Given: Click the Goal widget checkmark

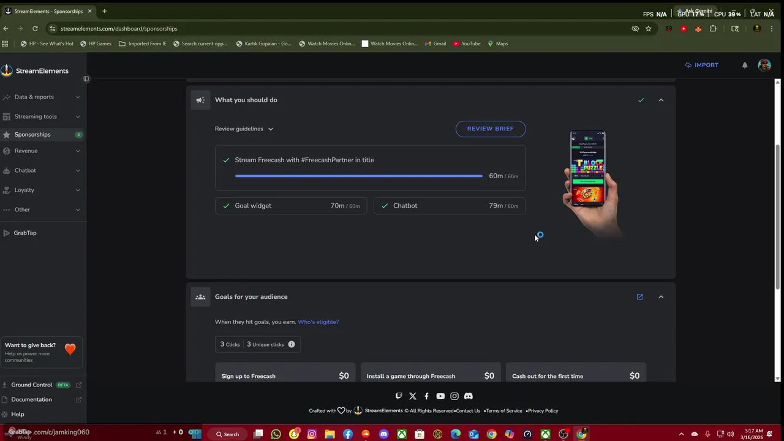Looking at the screenshot, I should pos(227,206).
